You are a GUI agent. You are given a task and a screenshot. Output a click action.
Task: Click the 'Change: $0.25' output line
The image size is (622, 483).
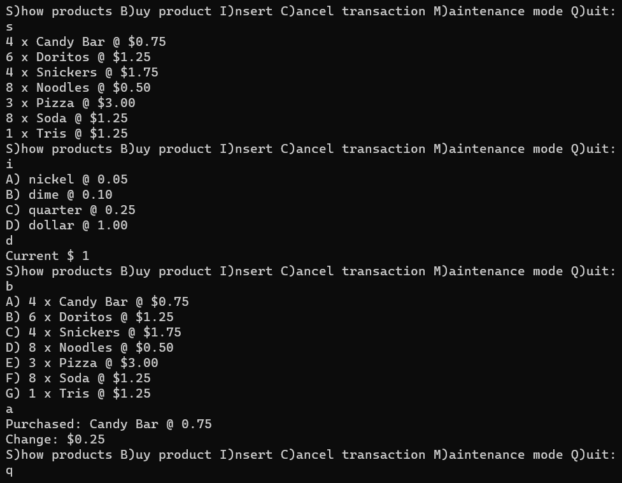[55, 440]
